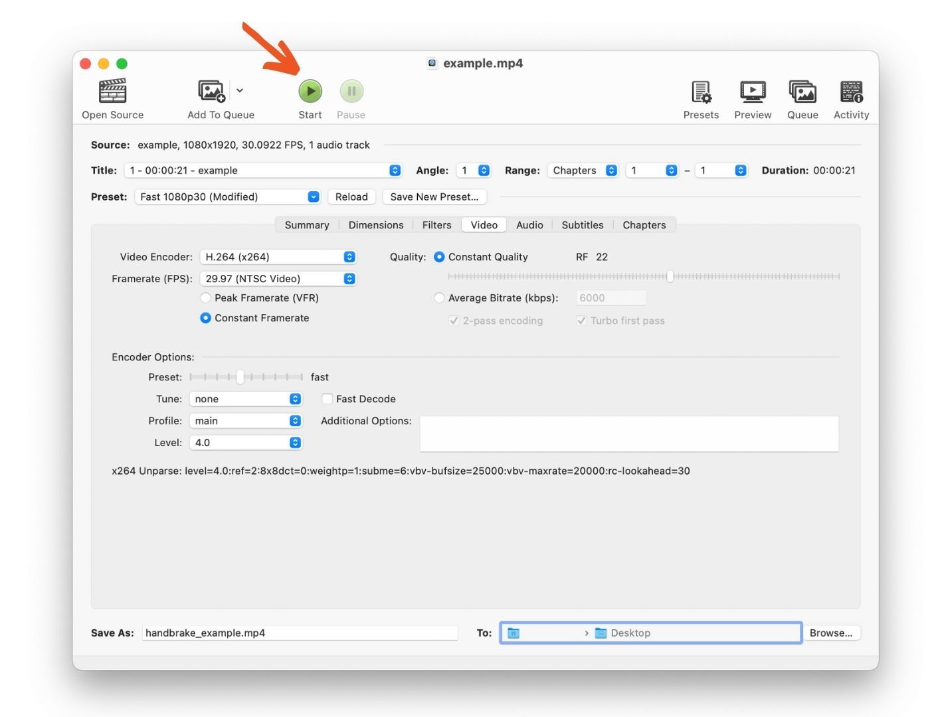
Task: Select the Peak Framerate (VFR) option
Action: click(206, 298)
